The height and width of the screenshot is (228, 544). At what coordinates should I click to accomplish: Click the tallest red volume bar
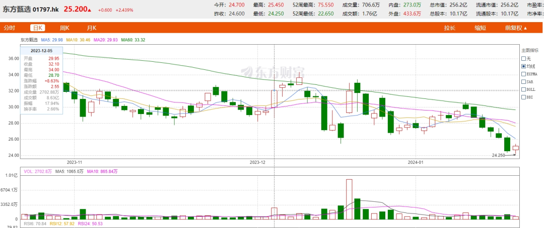349,199
